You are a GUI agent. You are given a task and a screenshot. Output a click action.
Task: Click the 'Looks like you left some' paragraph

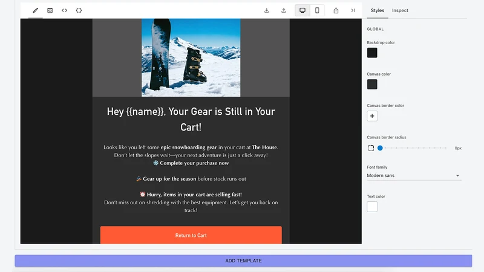pyautogui.click(x=191, y=151)
